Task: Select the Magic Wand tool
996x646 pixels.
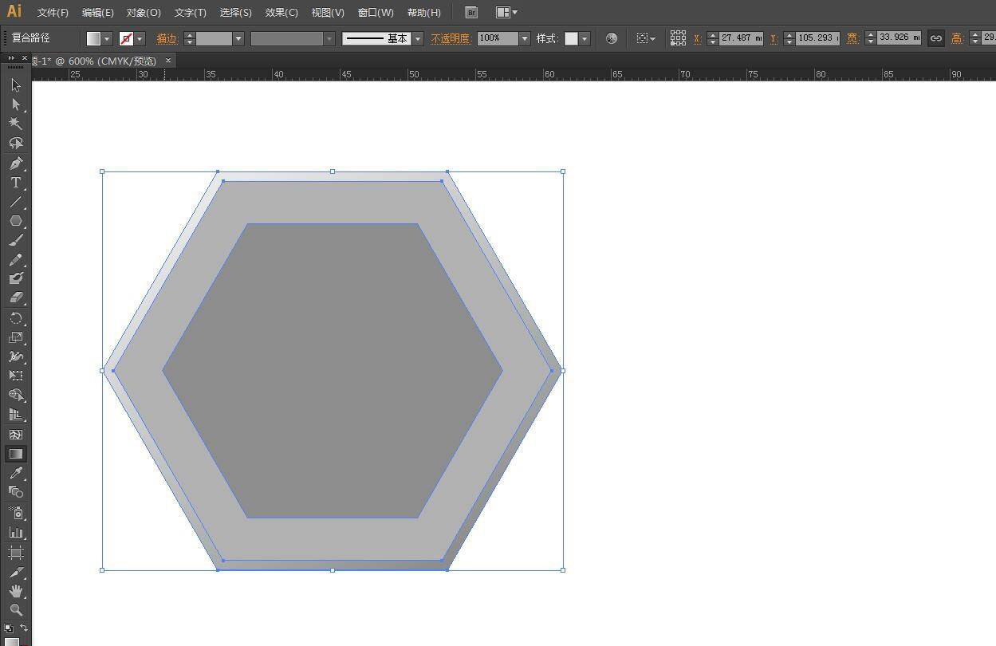Action: click(15, 124)
